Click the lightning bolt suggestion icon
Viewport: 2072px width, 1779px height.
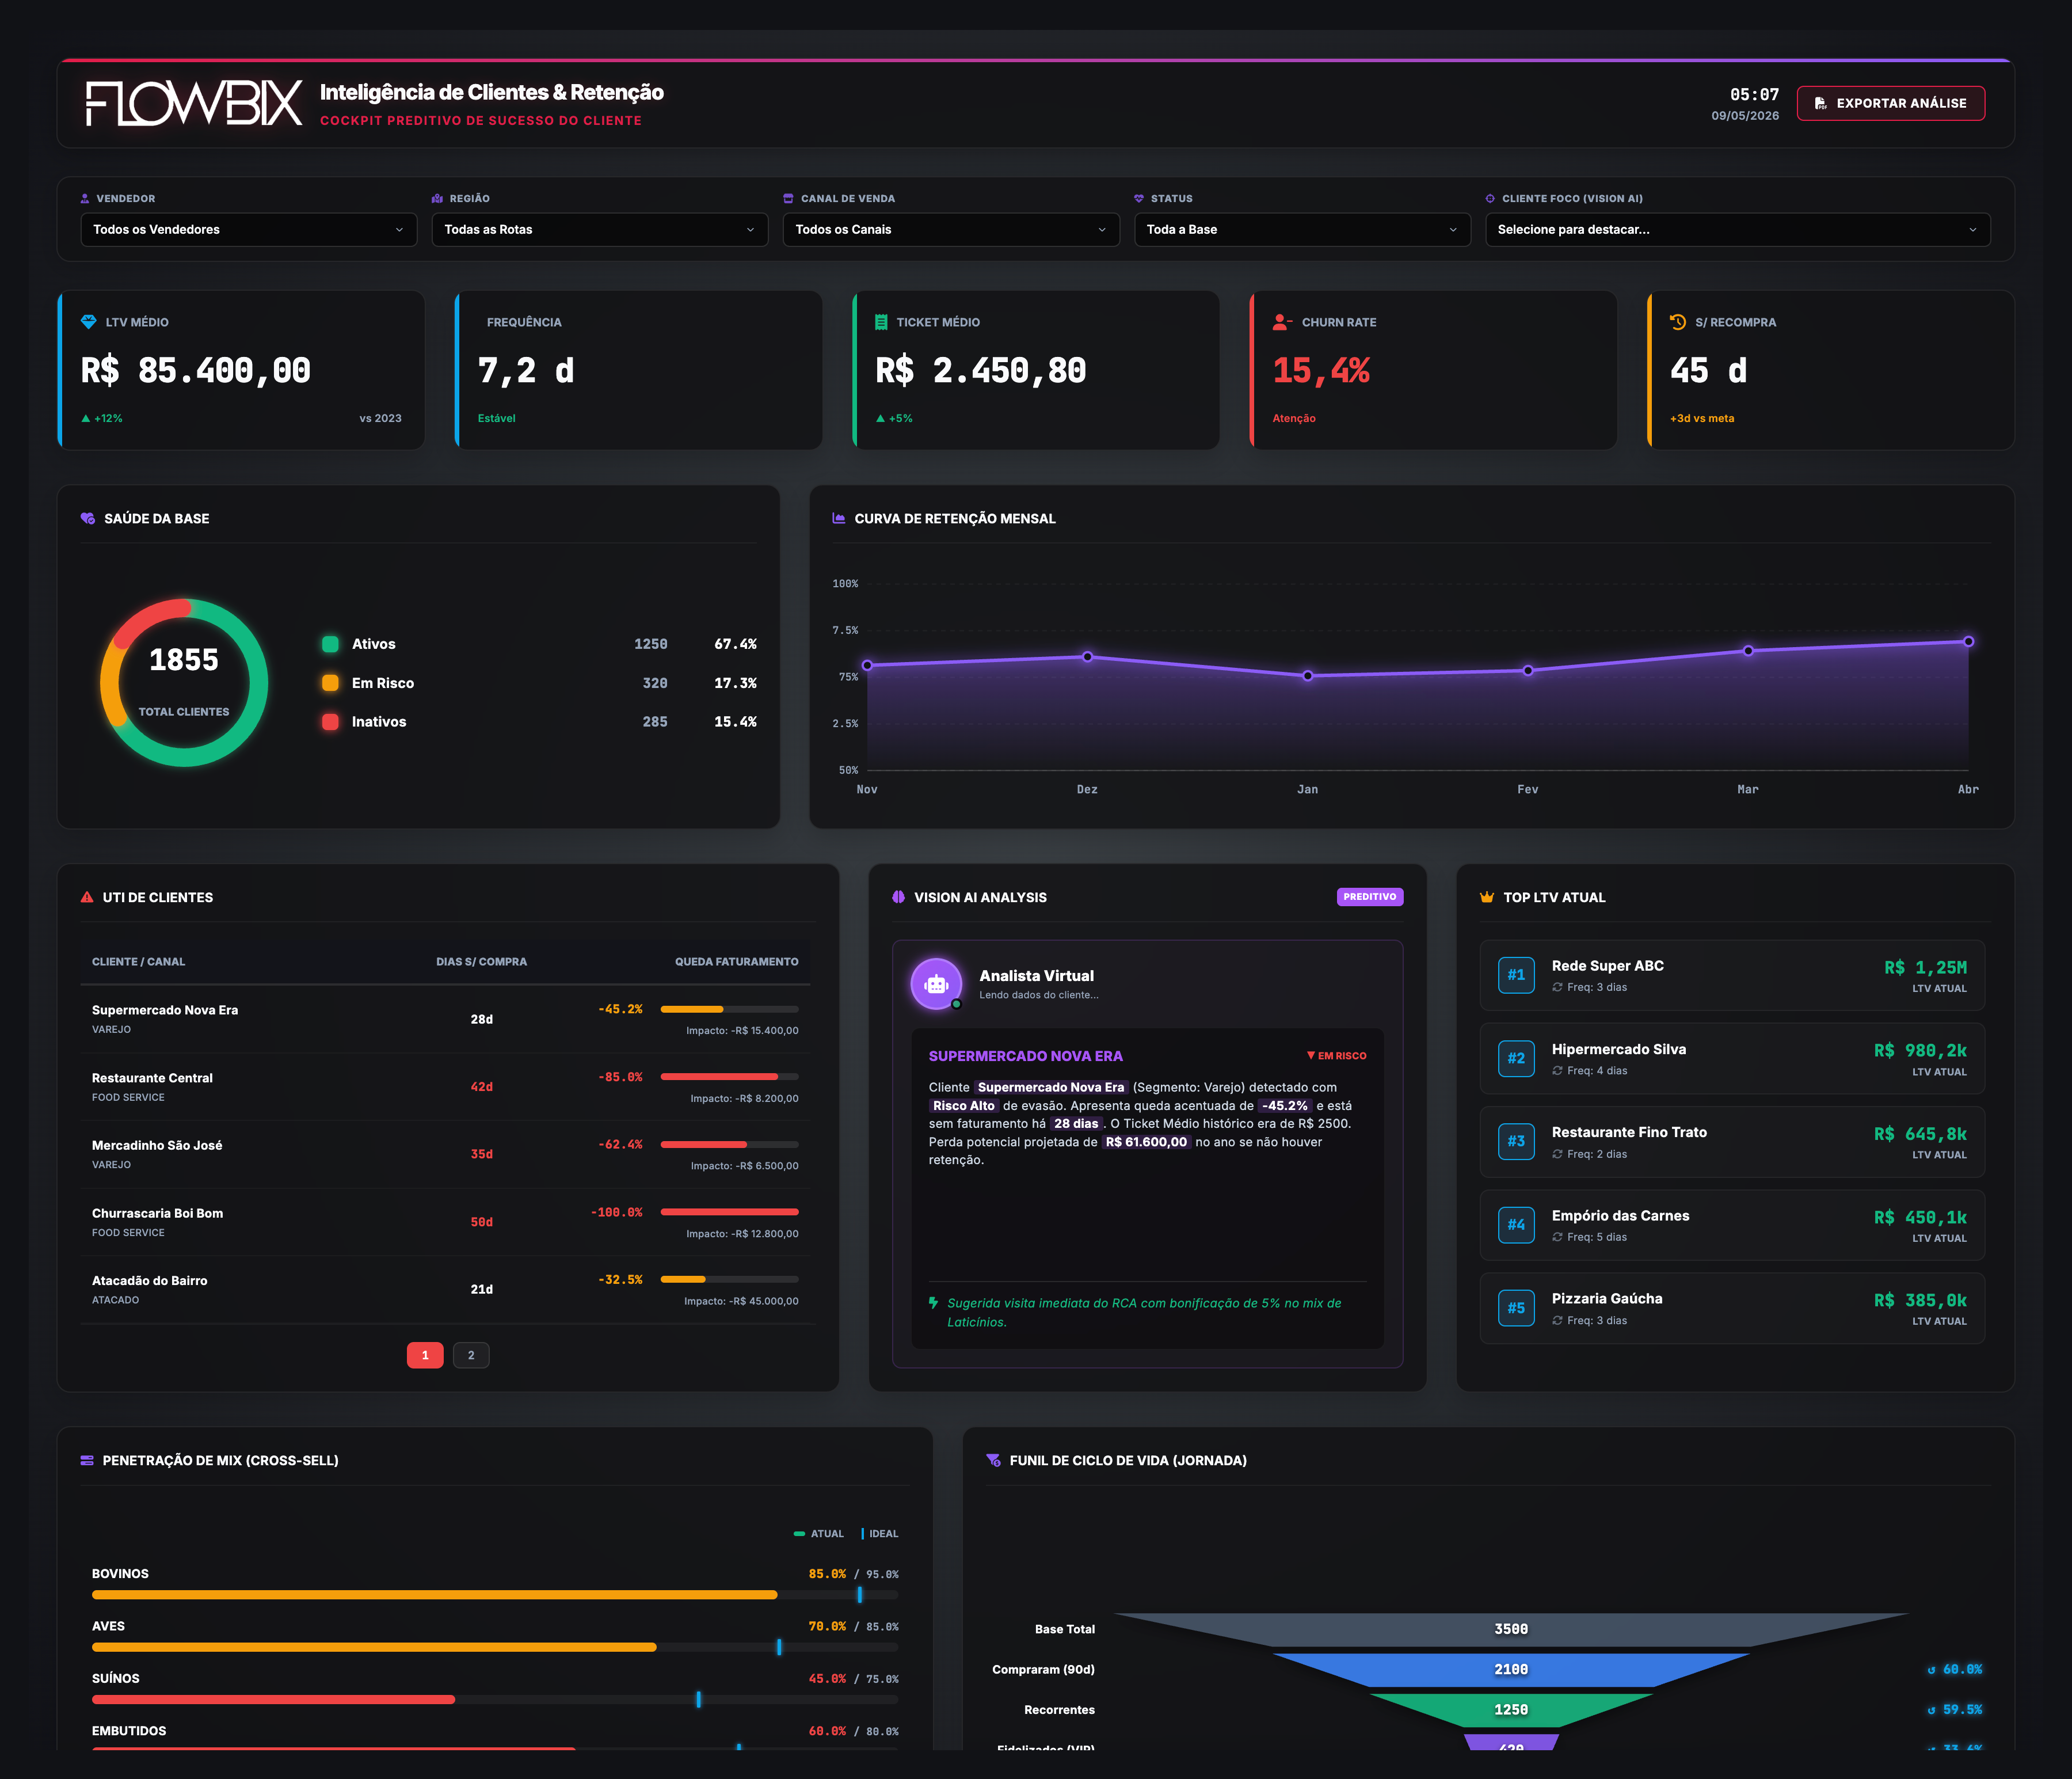934,1303
